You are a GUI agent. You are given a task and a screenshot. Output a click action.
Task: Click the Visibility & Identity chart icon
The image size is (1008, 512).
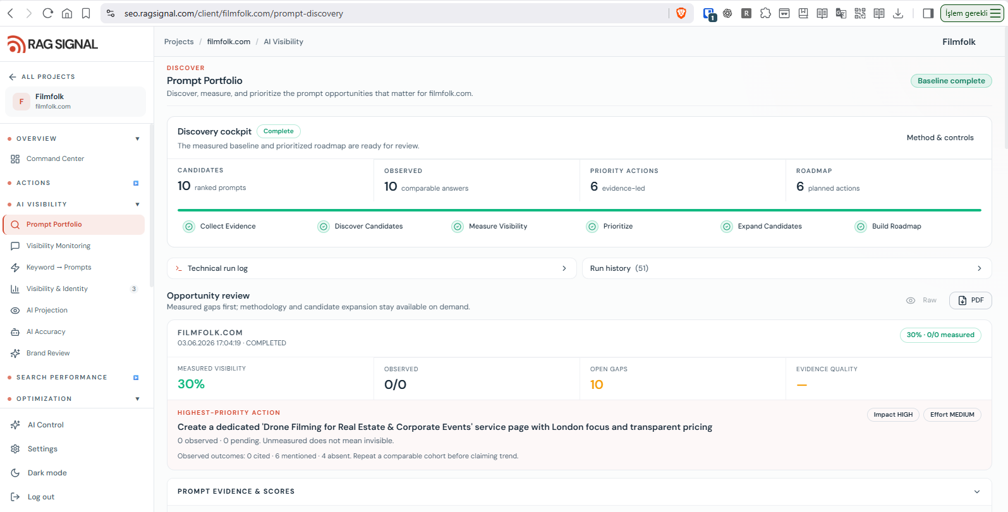point(15,289)
